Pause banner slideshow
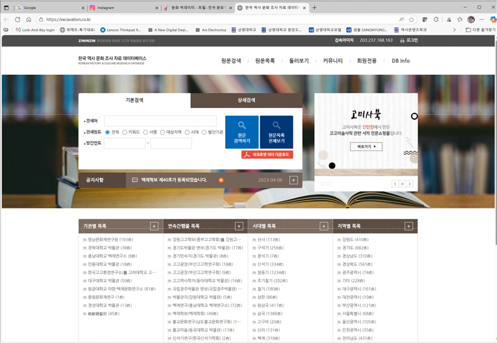497x343 pixels. pyautogui.click(x=402, y=184)
